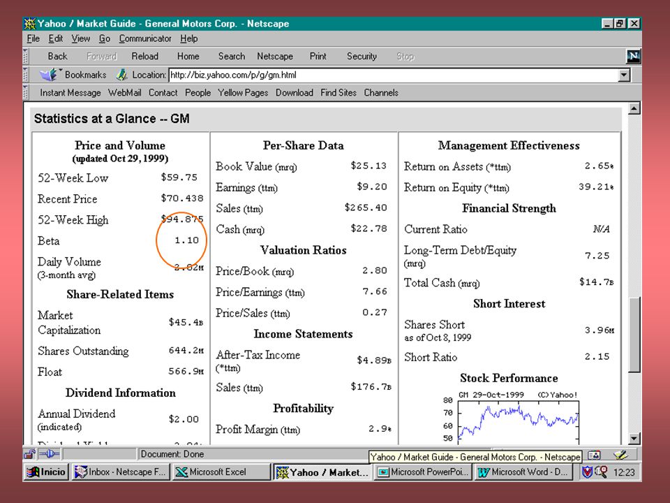Switch to Microsoft PowerPoint in taskbar
670x503 pixels.
424,472
